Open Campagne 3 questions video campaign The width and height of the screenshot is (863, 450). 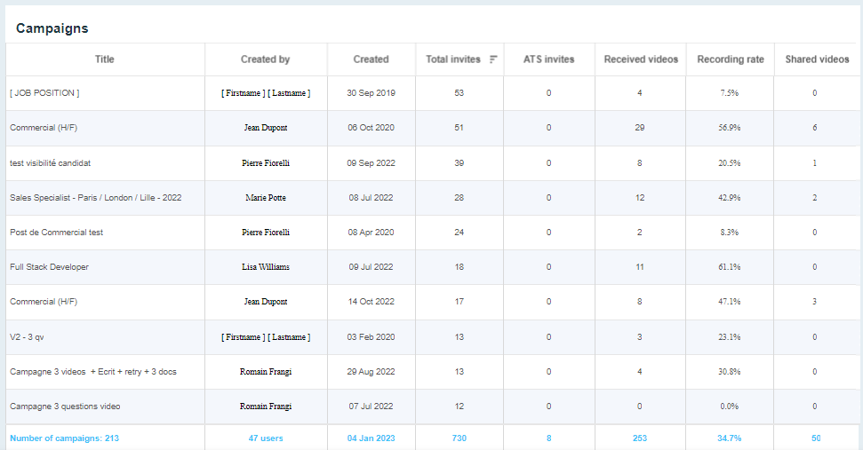click(65, 407)
